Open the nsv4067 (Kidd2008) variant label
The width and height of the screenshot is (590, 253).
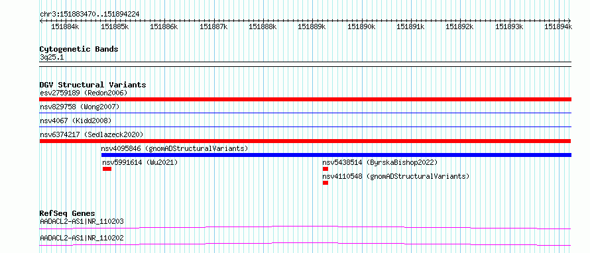(76, 121)
